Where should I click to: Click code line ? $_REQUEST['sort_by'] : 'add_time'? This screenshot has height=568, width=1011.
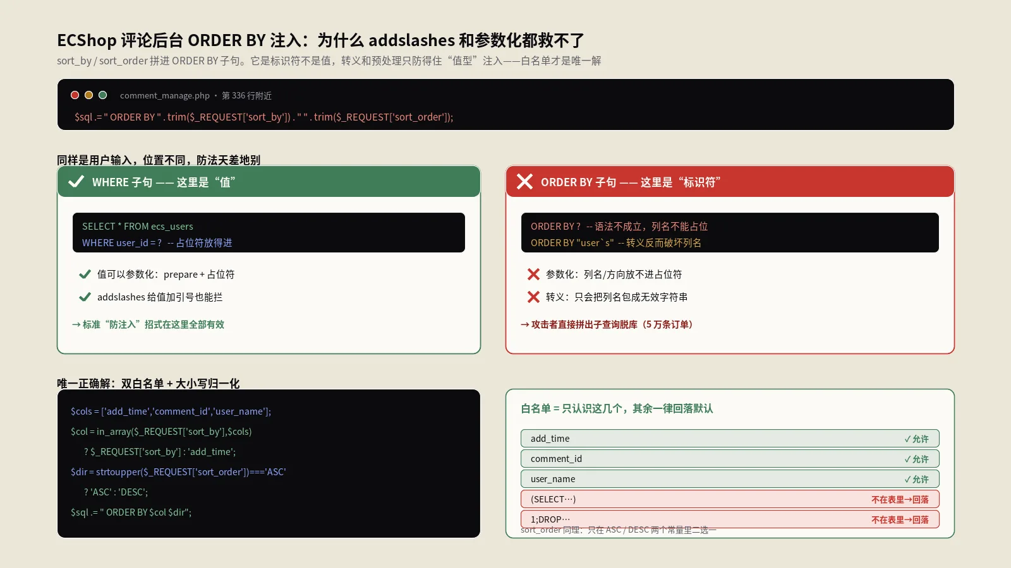pyautogui.click(x=159, y=451)
